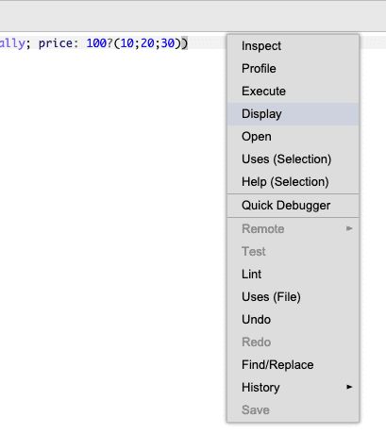The height and width of the screenshot is (434, 386).
Task: Pick Uses (Selection) from the menu
Action: 293,159
